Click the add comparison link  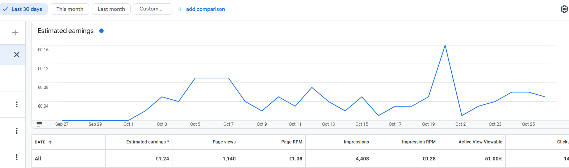205,9
